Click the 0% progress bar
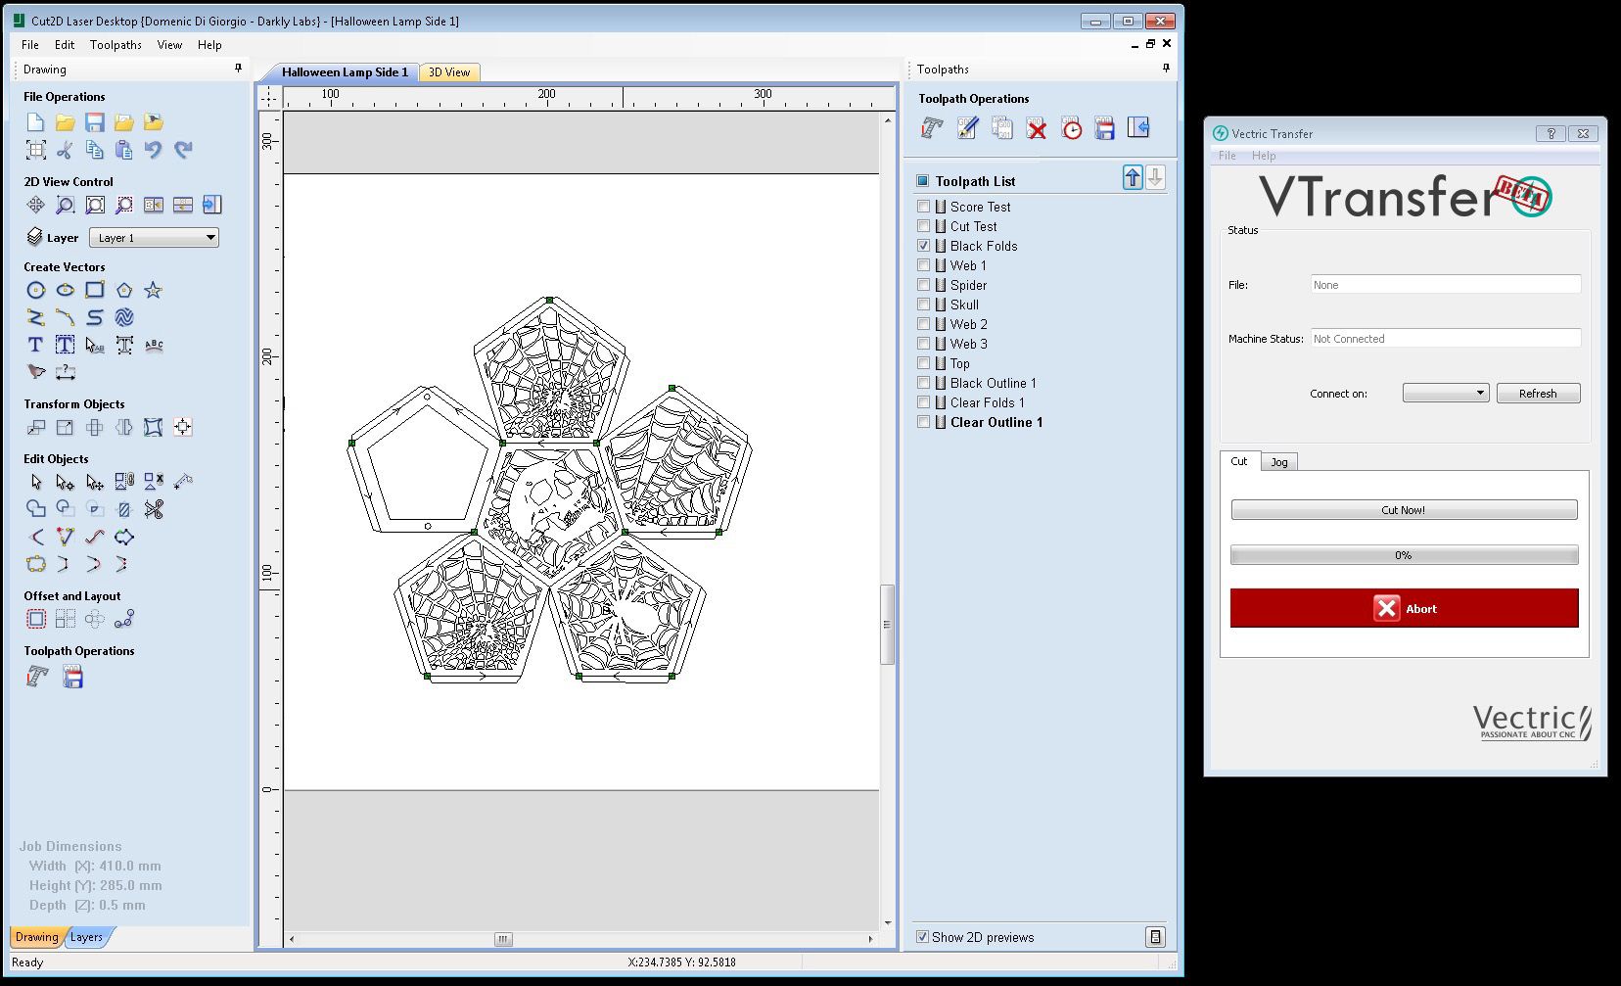This screenshot has height=986, width=1621. coord(1404,555)
